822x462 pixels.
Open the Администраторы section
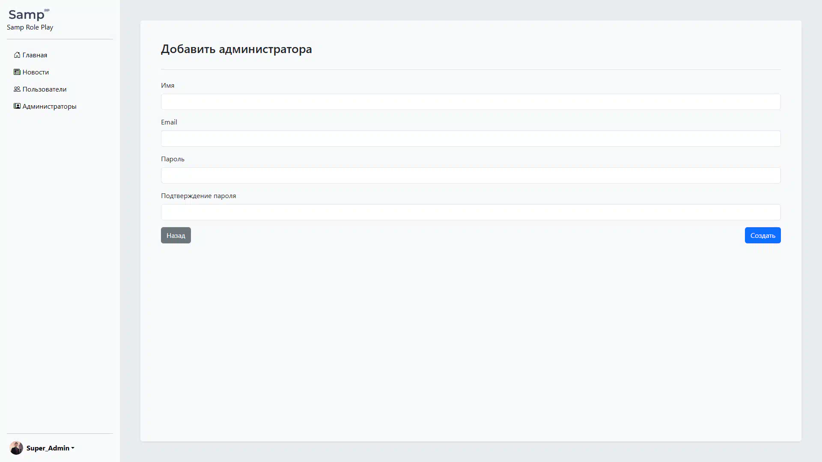[x=49, y=106]
